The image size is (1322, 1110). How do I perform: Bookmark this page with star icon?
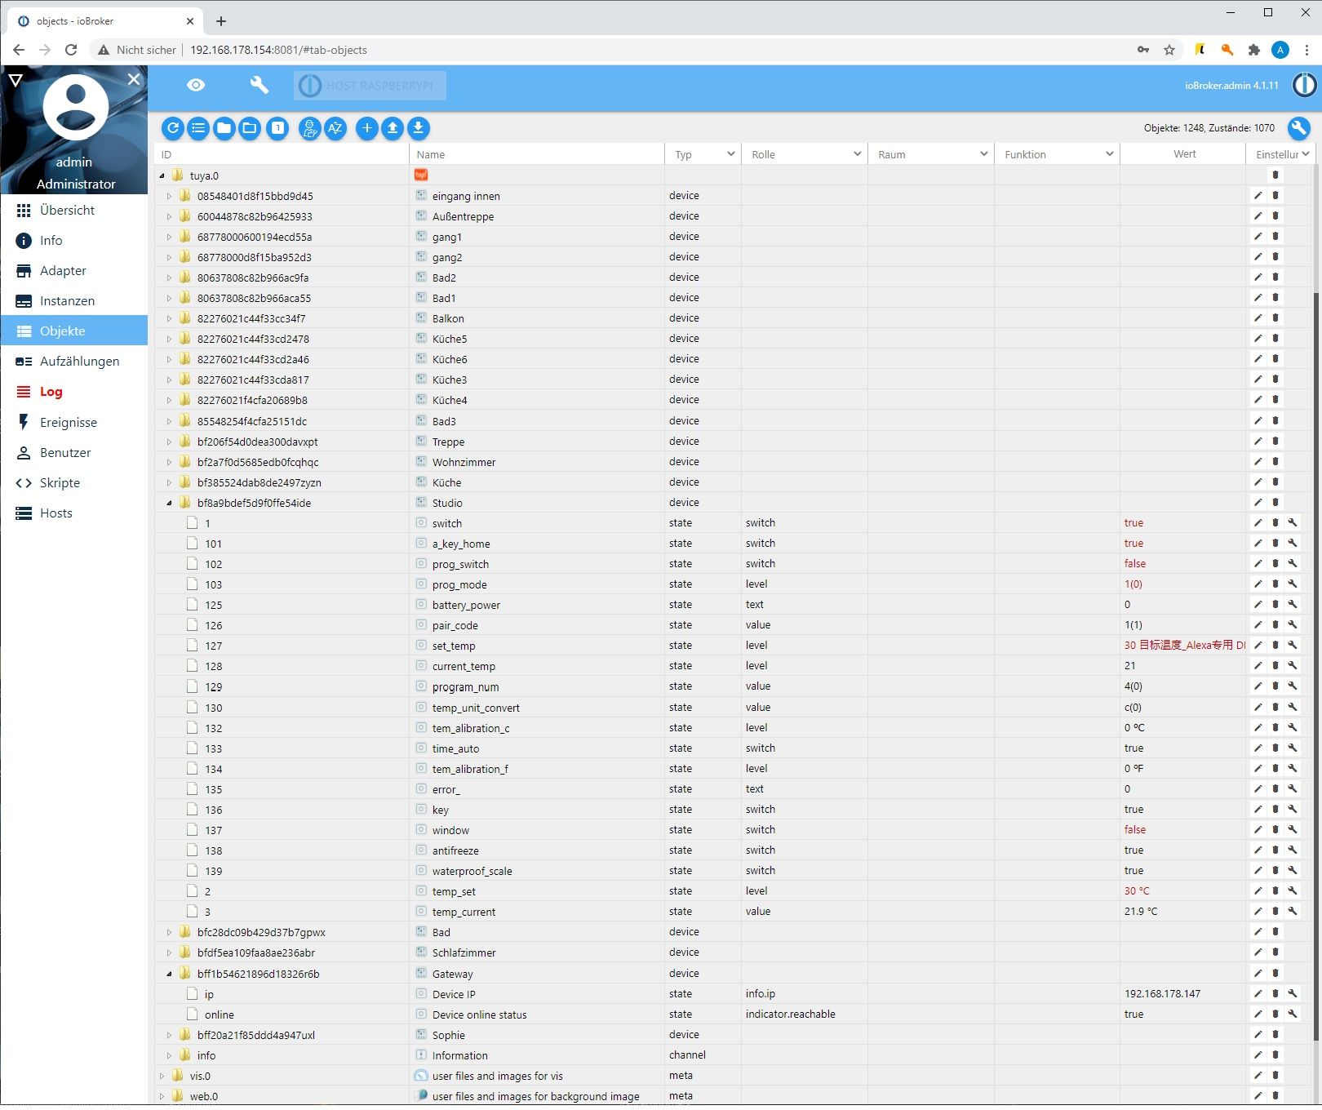click(1169, 50)
